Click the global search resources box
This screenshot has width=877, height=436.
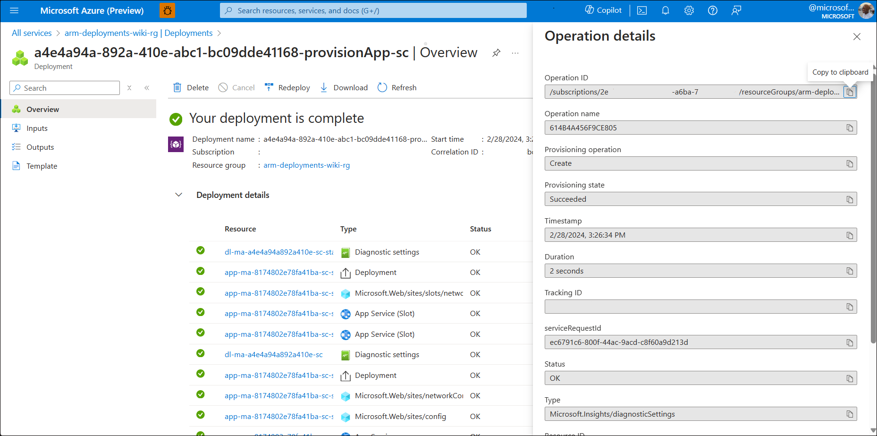coord(373,10)
